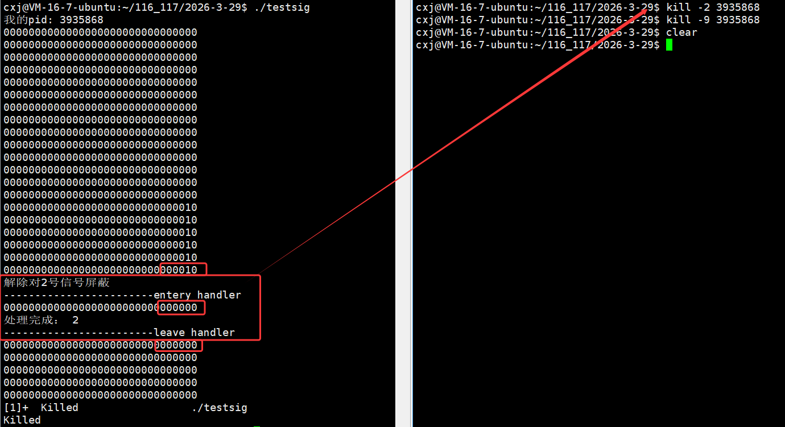Click the green cursor in the right terminal

(669, 45)
